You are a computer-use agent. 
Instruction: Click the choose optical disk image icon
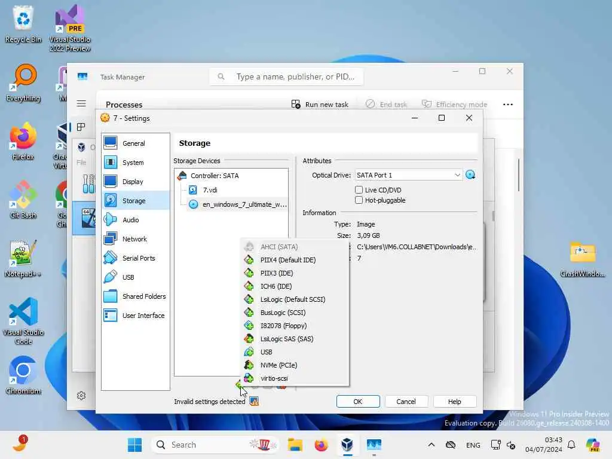pyautogui.click(x=470, y=175)
